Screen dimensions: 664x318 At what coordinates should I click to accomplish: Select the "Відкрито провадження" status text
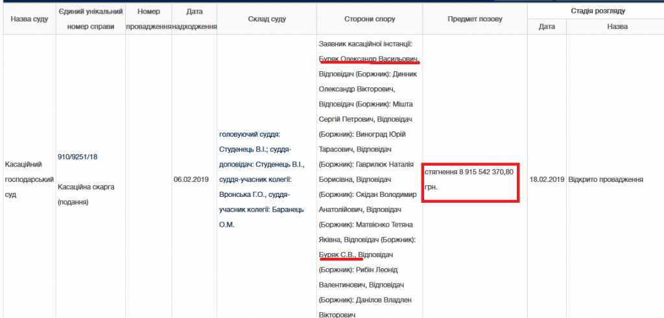(x=605, y=179)
